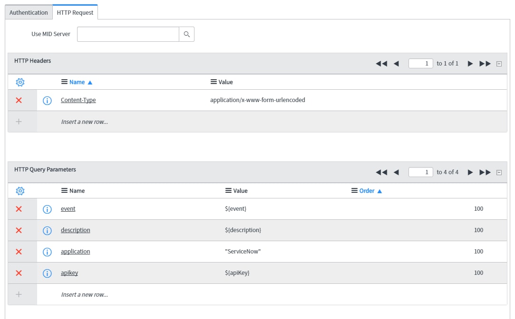Open the Content-Type header record
Screen dimensions: 515x319
coord(78,100)
